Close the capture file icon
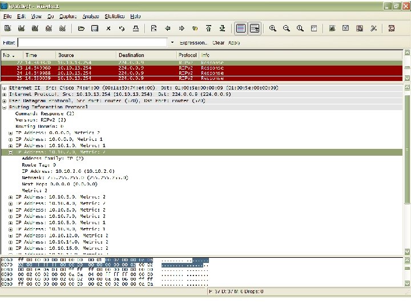This screenshot has width=411, height=308. [108, 29]
